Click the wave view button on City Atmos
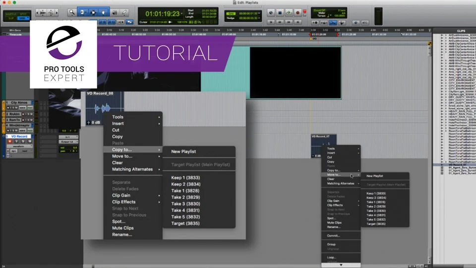The image size is (476, 268). 22,108
